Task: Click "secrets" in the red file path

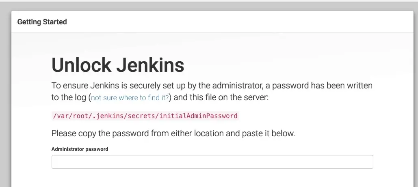Action: coord(141,116)
